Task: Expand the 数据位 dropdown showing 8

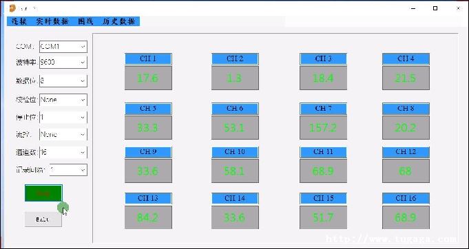Action: (63, 81)
